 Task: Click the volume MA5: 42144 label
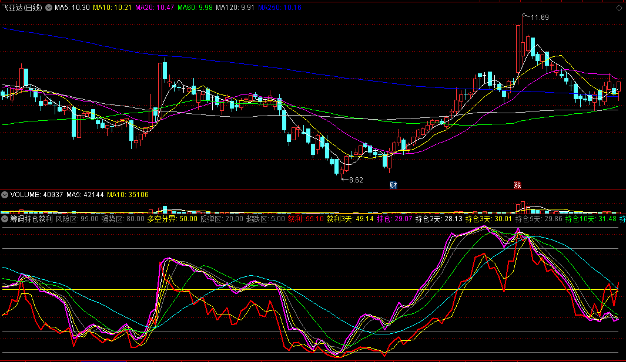[85, 195]
